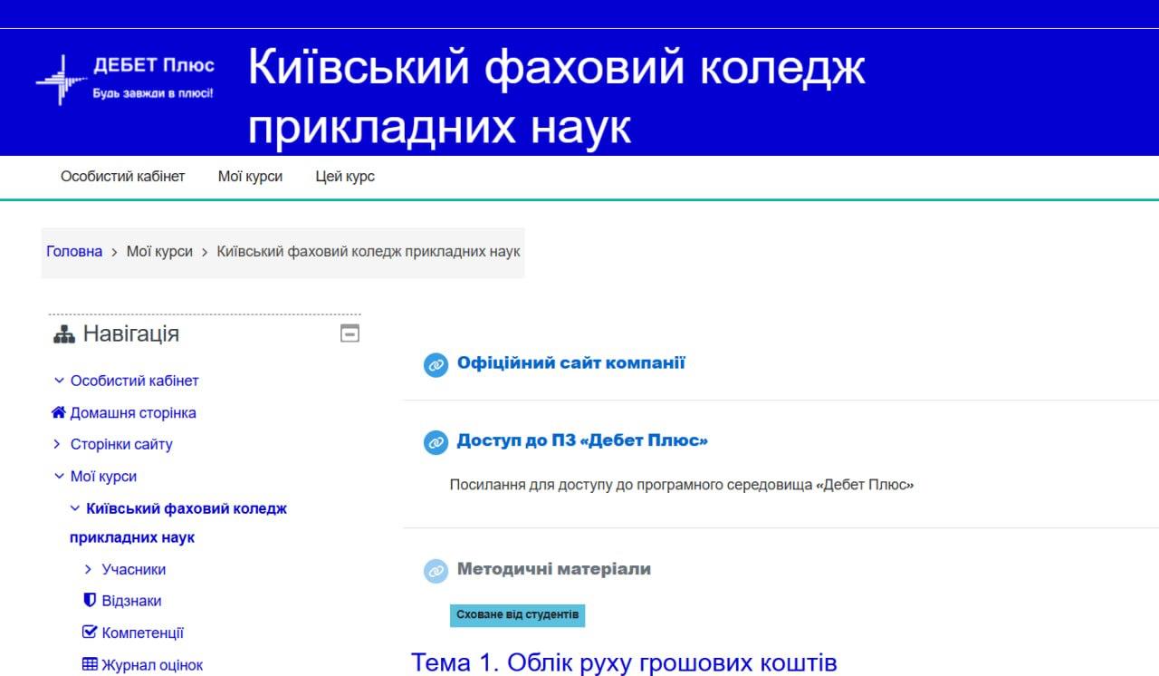This screenshot has width=1159, height=676.
Task: Click the shield icon next to Відзнаки
Action: coord(90,601)
